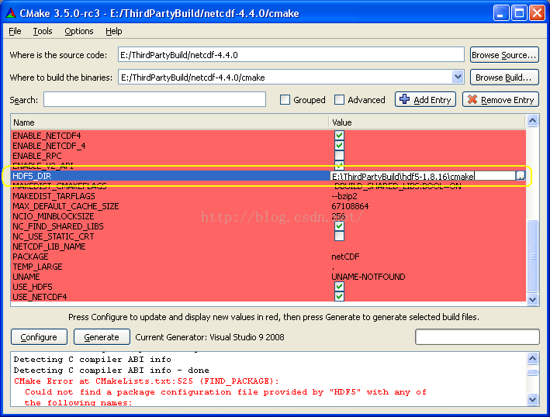Open the HDF5_DIR browse ellipsis button
The width and height of the screenshot is (550, 417).
point(521,176)
